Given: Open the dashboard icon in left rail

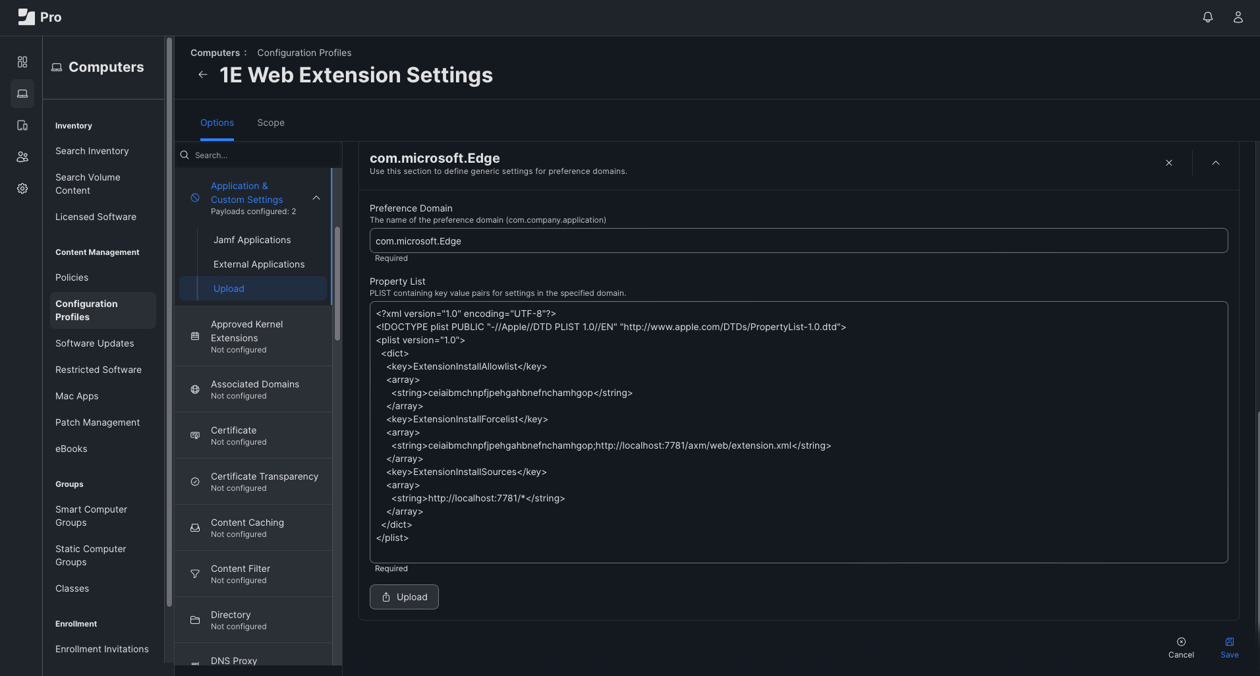Looking at the screenshot, I should point(22,62).
